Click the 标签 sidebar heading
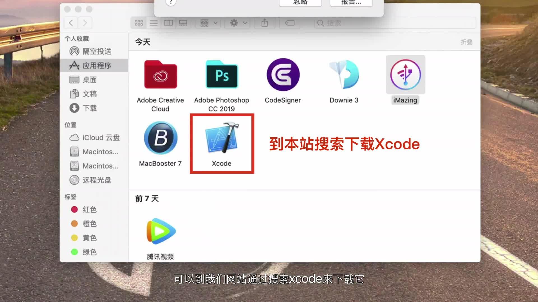538x302 pixels. tap(71, 197)
